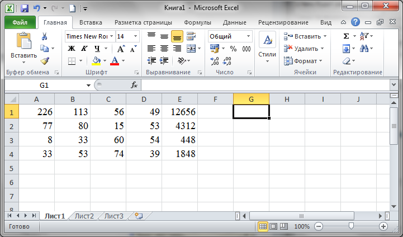Click the Cut scissors icon

point(45,36)
